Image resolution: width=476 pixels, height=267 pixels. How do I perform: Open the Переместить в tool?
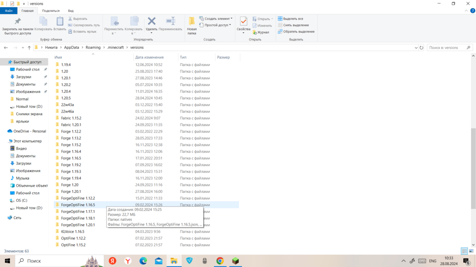pos(114,26)
